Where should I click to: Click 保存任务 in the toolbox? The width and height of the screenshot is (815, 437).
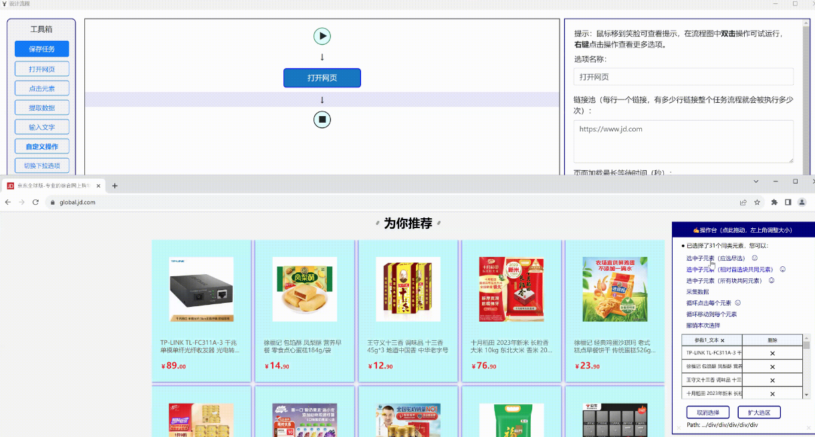click(x=41, y=49)
